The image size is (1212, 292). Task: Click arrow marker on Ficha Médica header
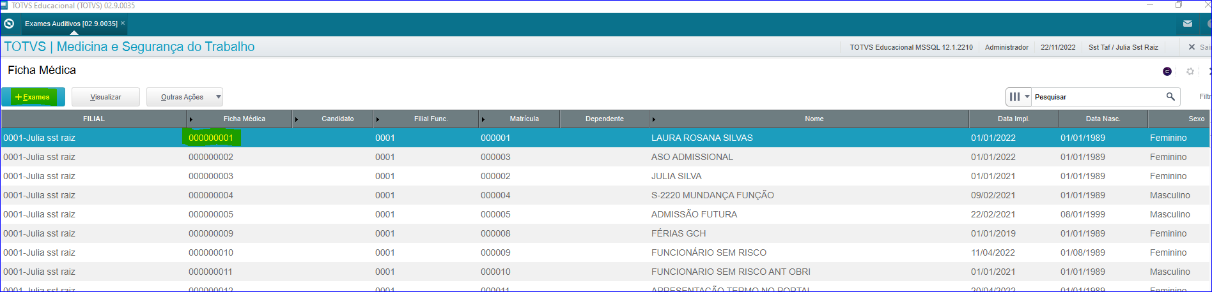pos(191,119)
